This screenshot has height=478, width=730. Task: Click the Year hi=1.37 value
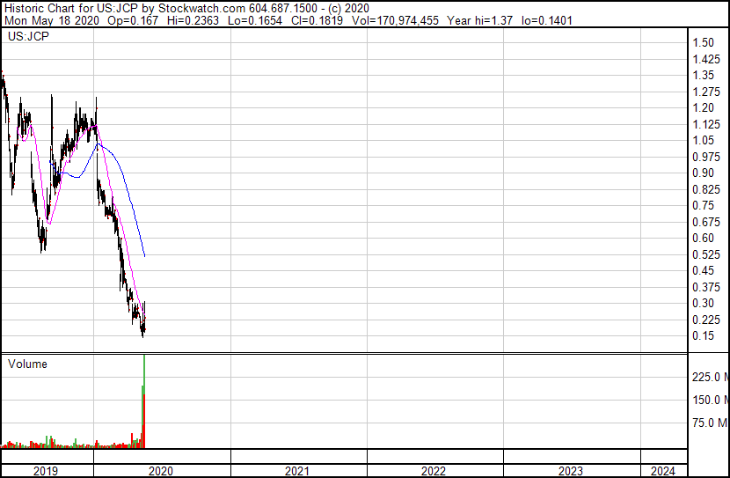(x=479, y=20)
